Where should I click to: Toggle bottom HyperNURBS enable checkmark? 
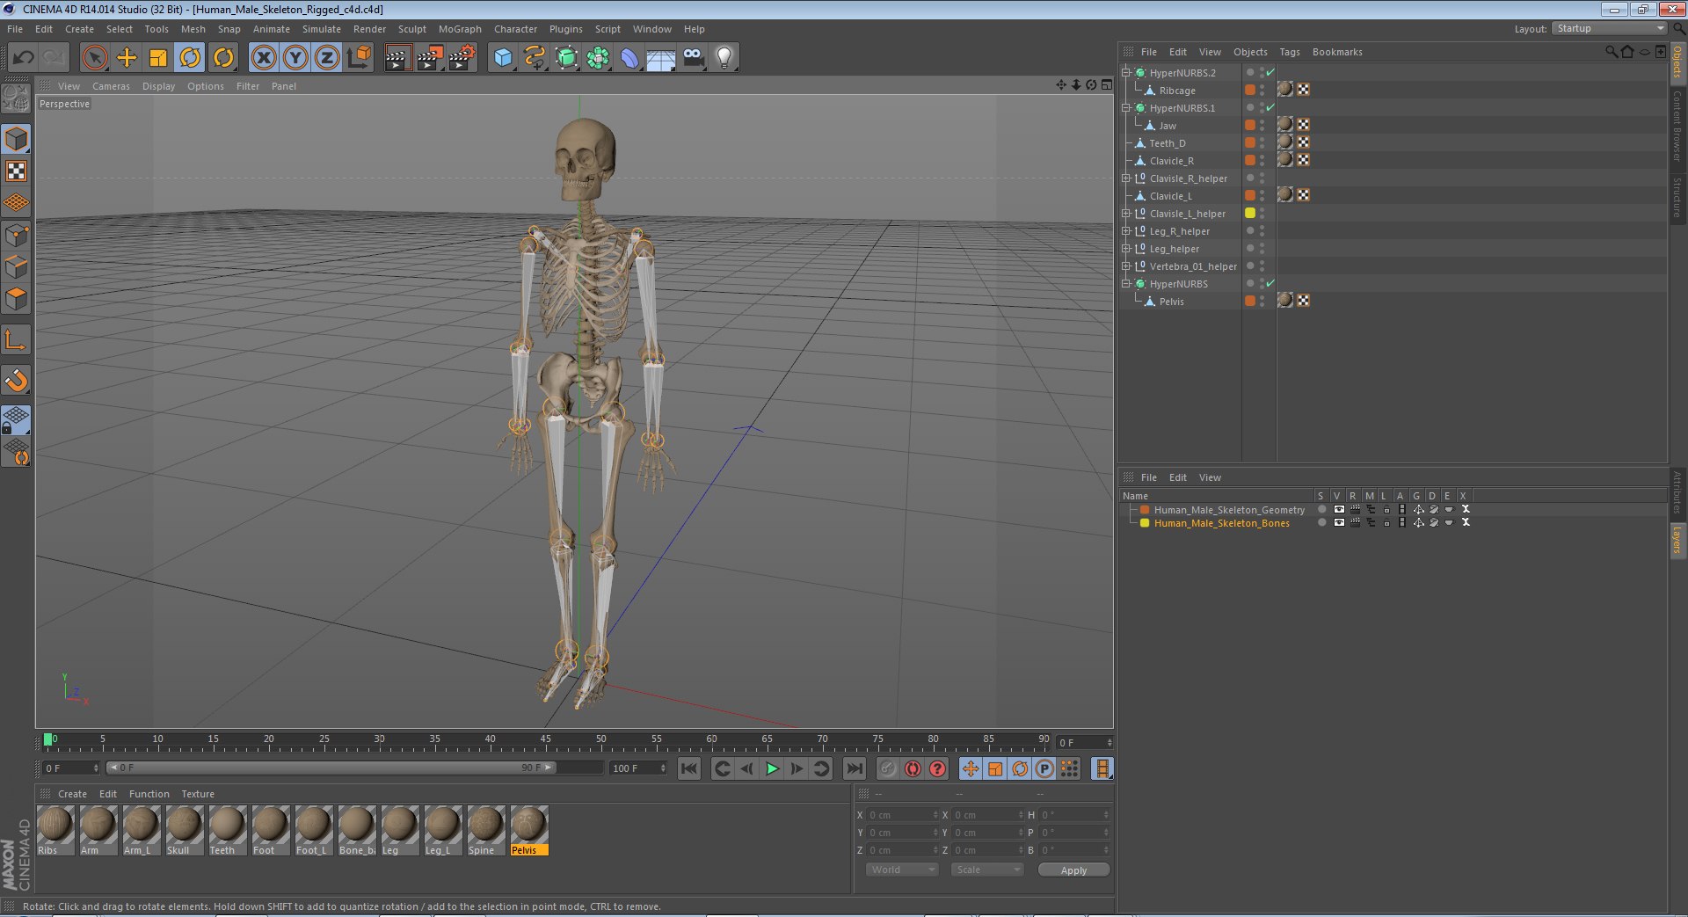coord(1270,283)
